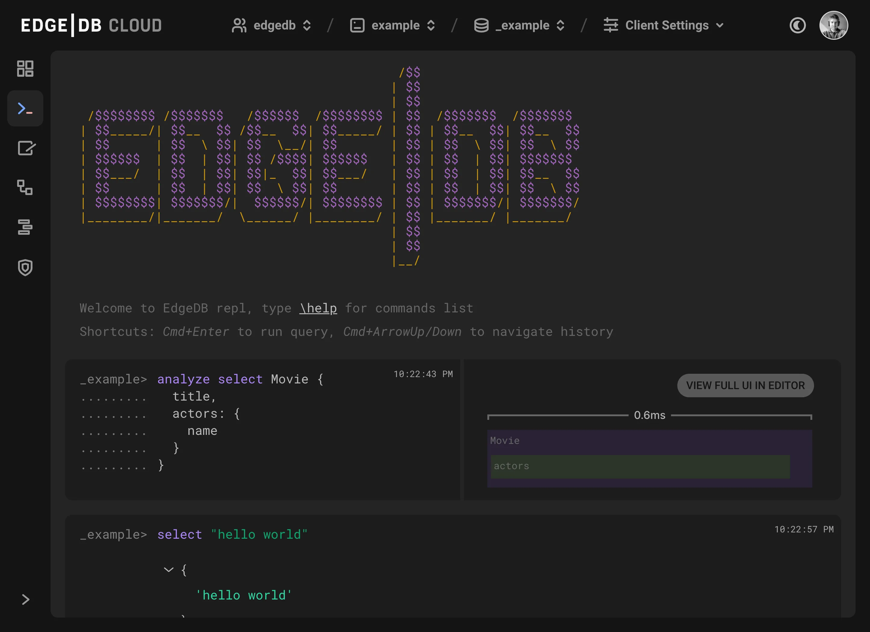Image resolution: width=870 pixels, height=632 pixels.
Task: Open the user avatar profile menu
Action: tap(834, 25)
